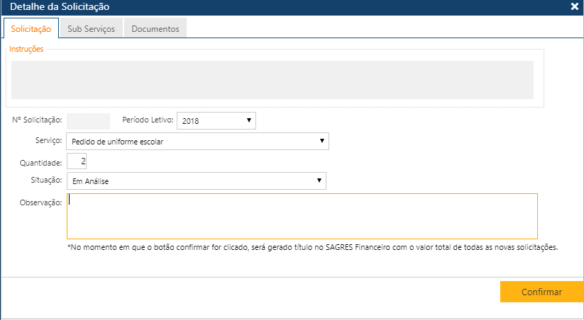The image size is (584, 320).
Task: Click the Confirmar button
Action: click(541, 292)
